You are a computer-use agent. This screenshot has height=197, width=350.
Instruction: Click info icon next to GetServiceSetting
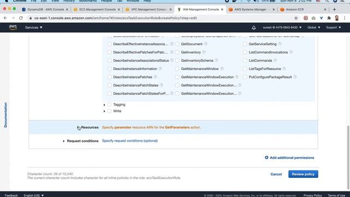coord(279,44)
